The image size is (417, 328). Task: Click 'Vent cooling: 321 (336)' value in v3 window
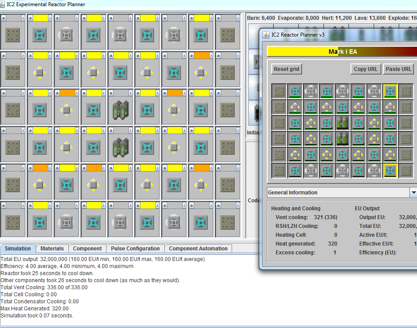[x=325, y=217]
